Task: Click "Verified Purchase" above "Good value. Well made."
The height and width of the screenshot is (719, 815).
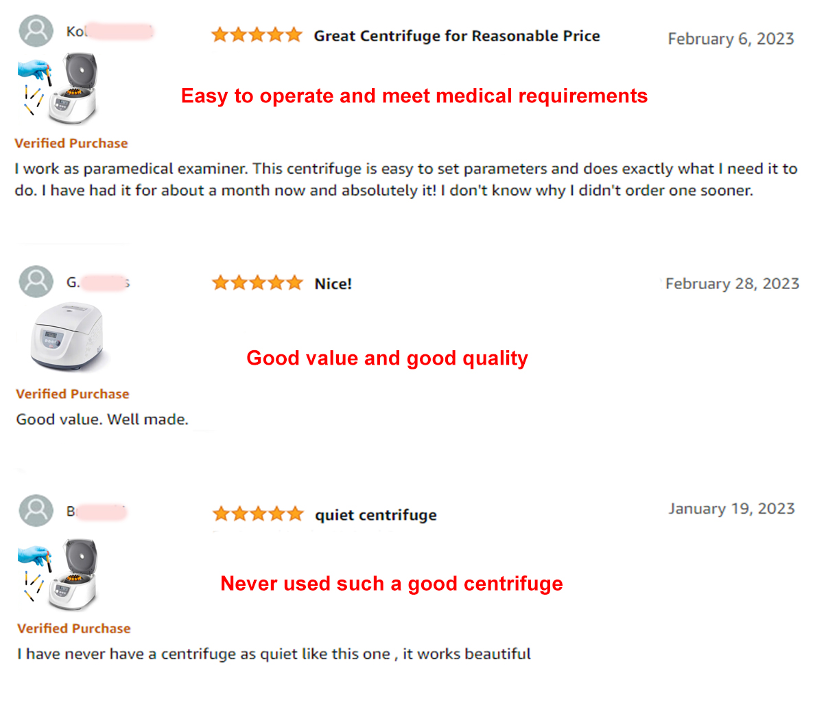Action: point(73,394)
